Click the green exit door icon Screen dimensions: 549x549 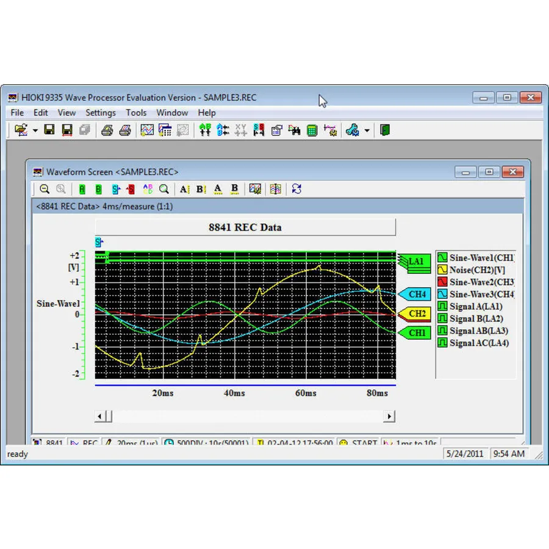click(x=385, y=130)
